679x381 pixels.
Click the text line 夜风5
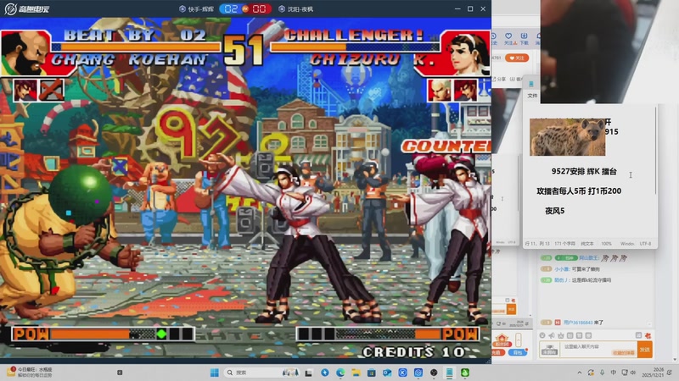pos(555,211)
